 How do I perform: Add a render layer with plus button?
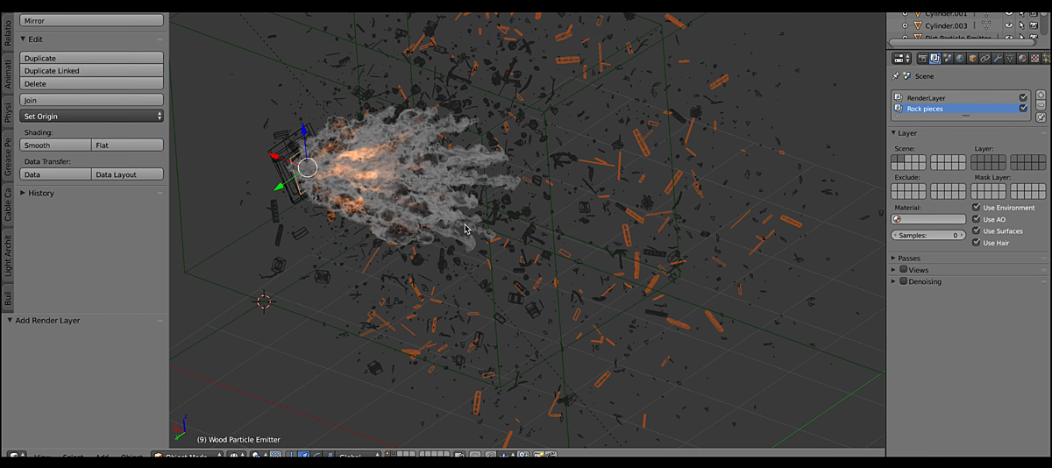click(1041, 95)
